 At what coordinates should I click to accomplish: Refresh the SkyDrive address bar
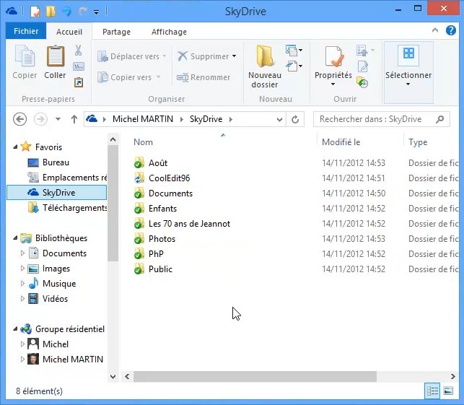(x=295, y=119)
